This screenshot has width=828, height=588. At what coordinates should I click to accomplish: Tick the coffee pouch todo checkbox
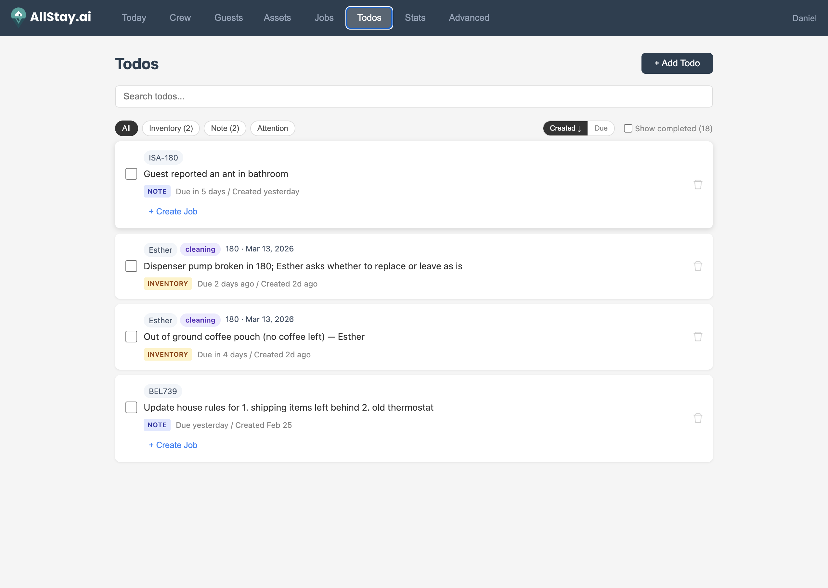[131, 337]
